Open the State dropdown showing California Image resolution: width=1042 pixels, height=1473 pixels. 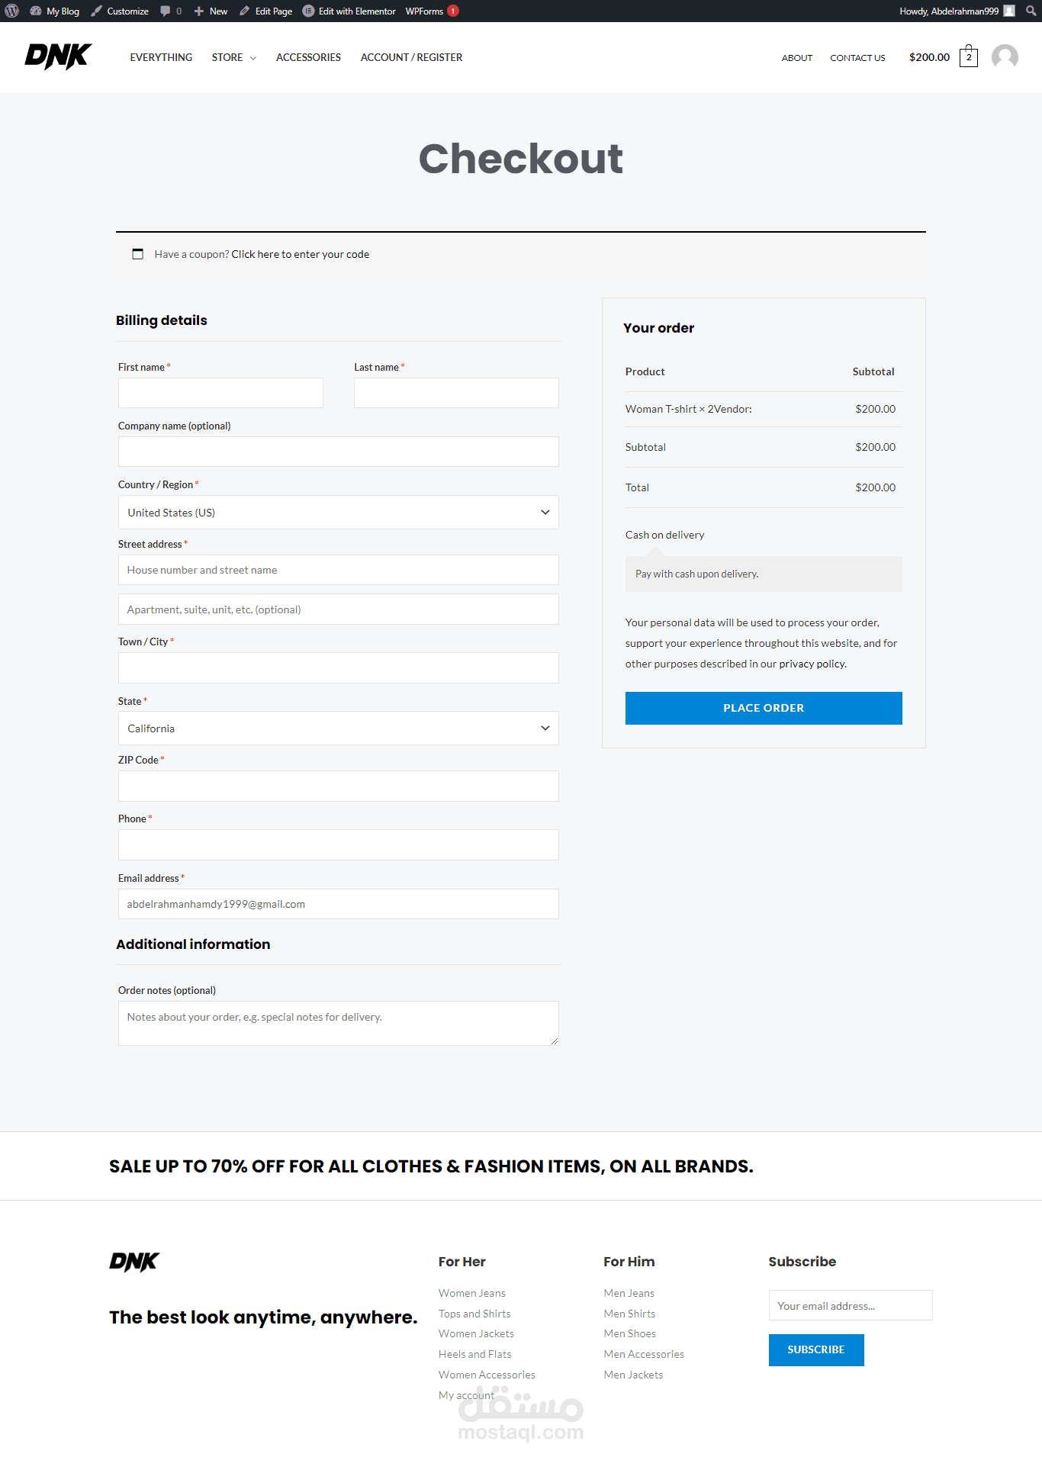click(x=338, y=728)
